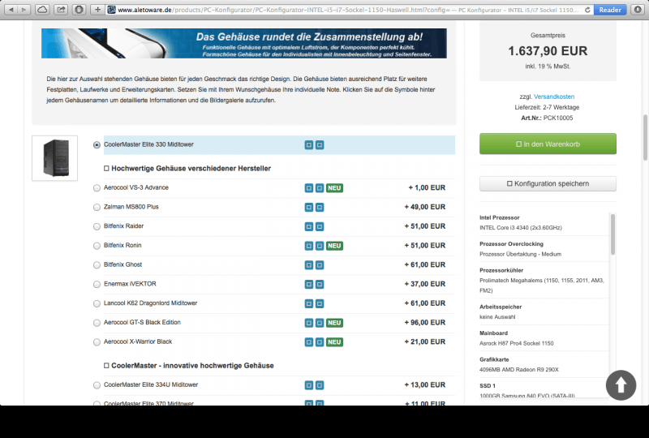Viewport: 649px width, 438px height.
Task: Click the '1.637,90 EUR' total price
Action: (548, 51)
